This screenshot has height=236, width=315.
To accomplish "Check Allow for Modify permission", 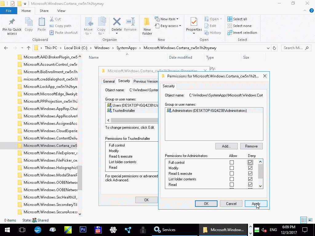I will click(x=232, y=168).
